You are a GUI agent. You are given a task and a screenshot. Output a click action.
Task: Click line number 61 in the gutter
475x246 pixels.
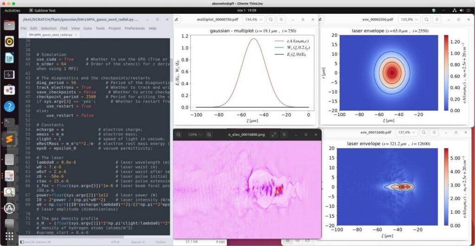point(28,162)
